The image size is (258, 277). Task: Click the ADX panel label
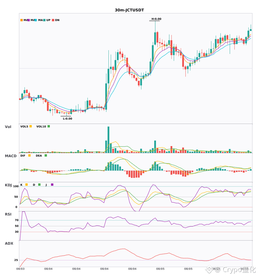click(x=9, y=243)
